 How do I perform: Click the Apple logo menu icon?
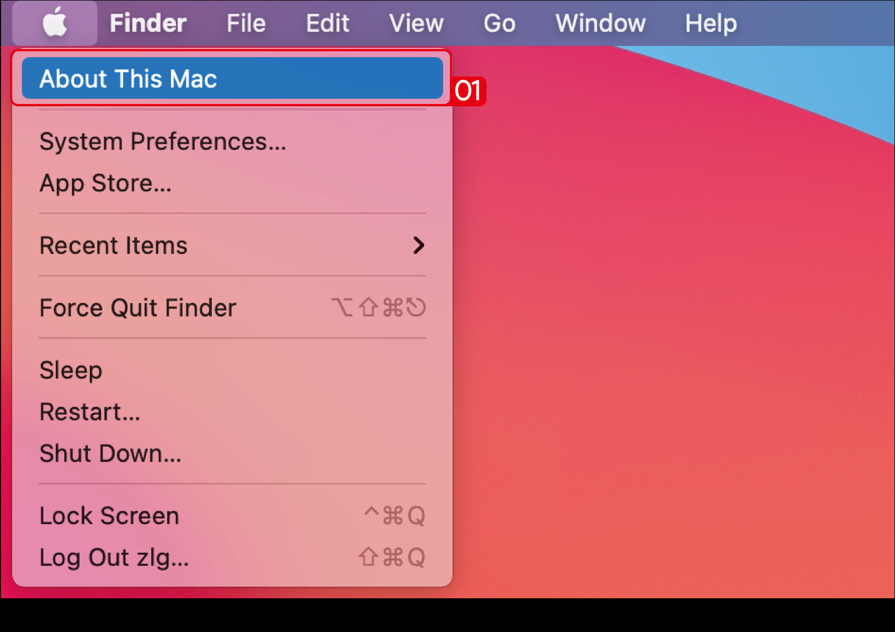(x=55, y=23)
